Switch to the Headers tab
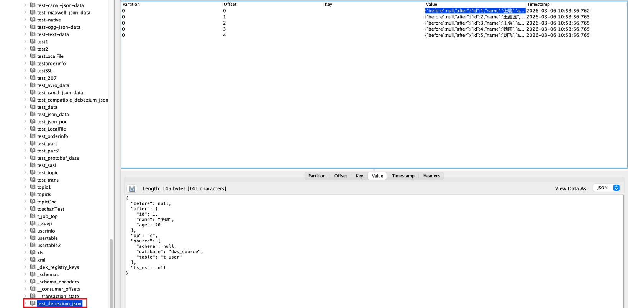The image size is (628, 308). tap(431, 176)
